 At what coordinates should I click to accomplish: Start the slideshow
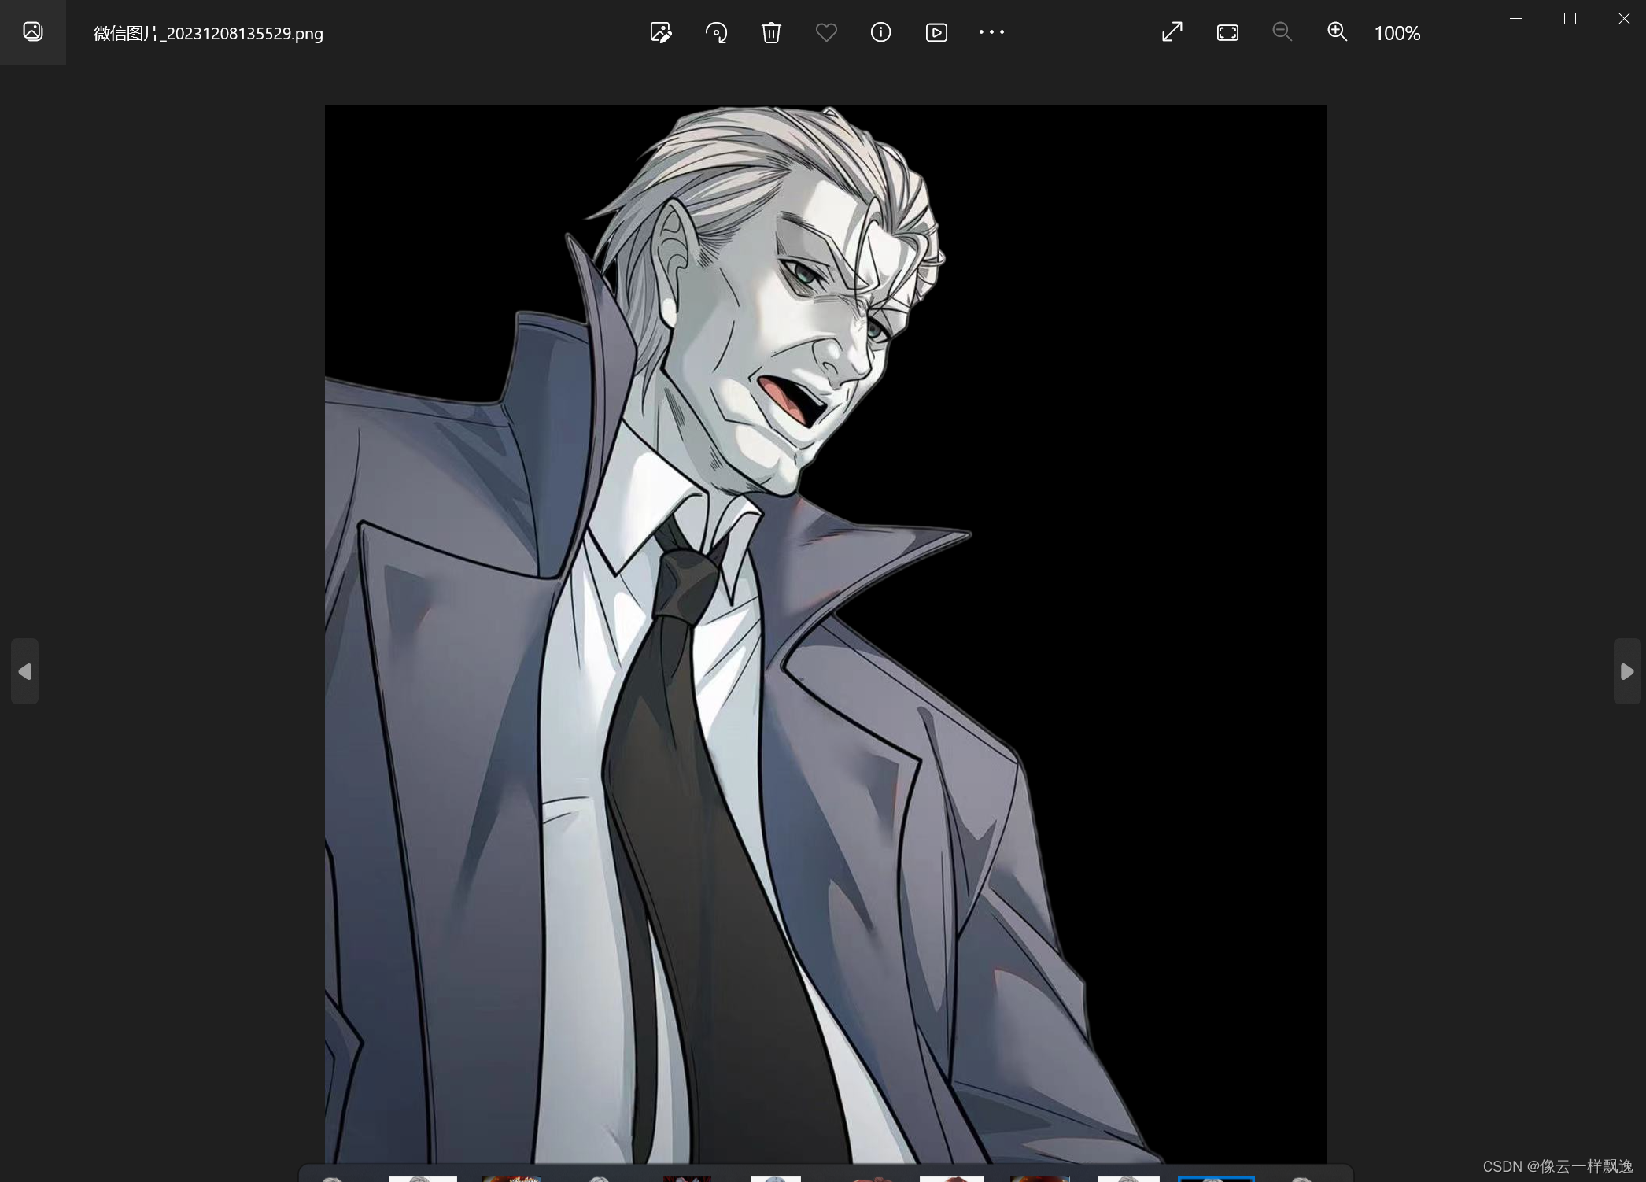936,32
